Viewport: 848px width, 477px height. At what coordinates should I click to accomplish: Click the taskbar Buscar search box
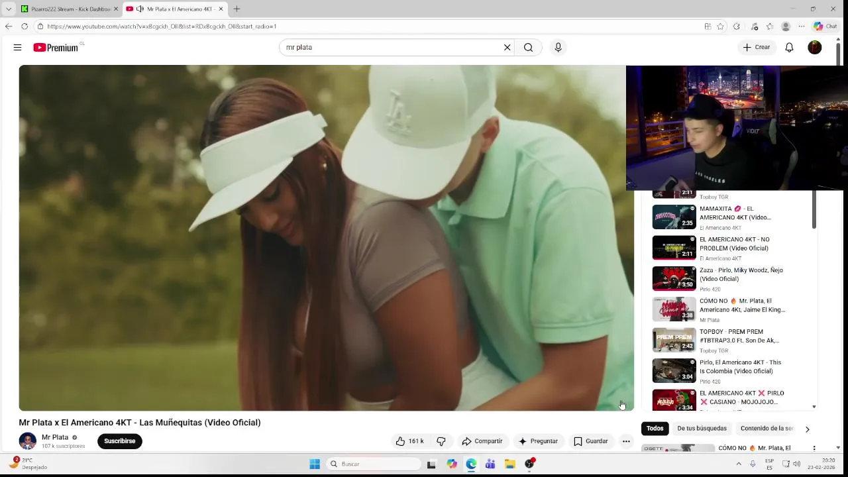pos(374,464)
